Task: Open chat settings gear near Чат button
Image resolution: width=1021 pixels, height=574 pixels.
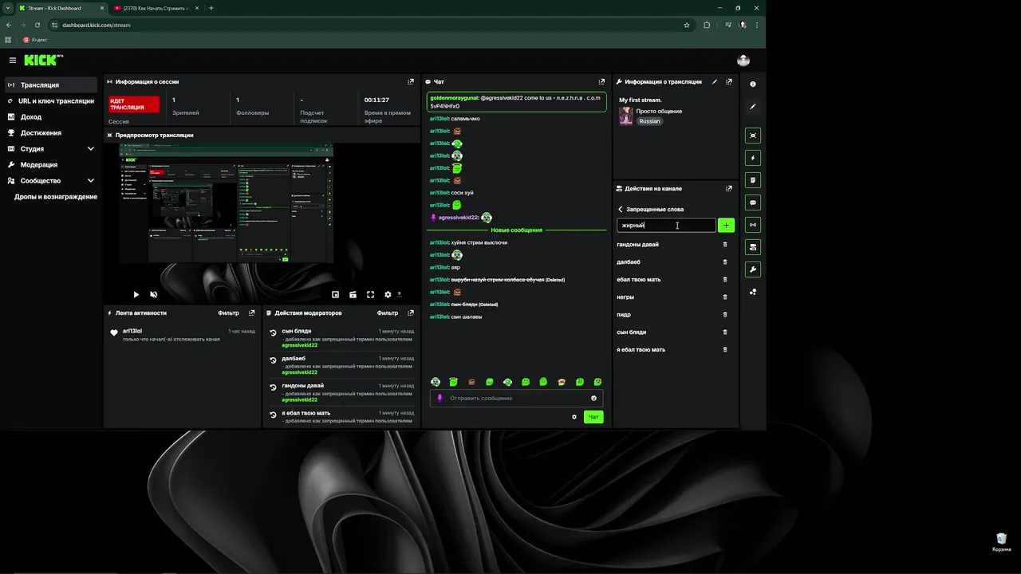Action: click(x=574, y=417)
